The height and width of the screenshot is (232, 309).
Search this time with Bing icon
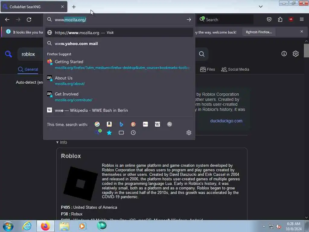point(121,124)
